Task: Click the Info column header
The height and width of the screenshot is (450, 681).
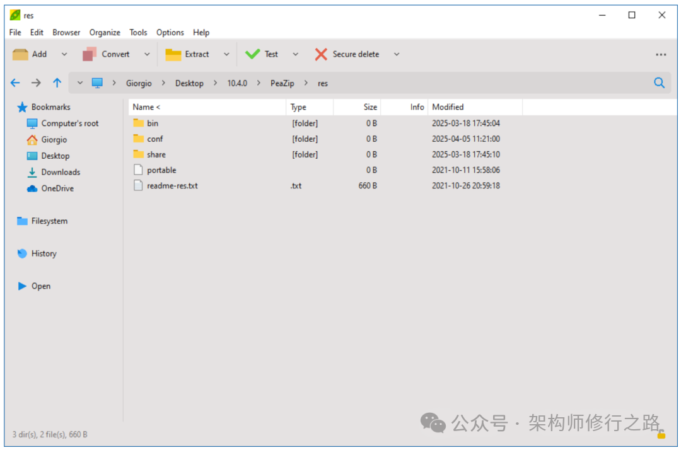Action: click(x=404, y=107)
